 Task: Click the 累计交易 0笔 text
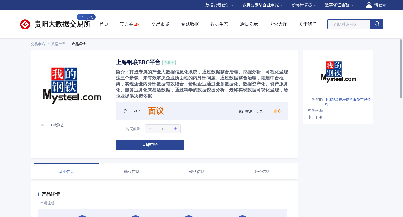pos(251,111)
